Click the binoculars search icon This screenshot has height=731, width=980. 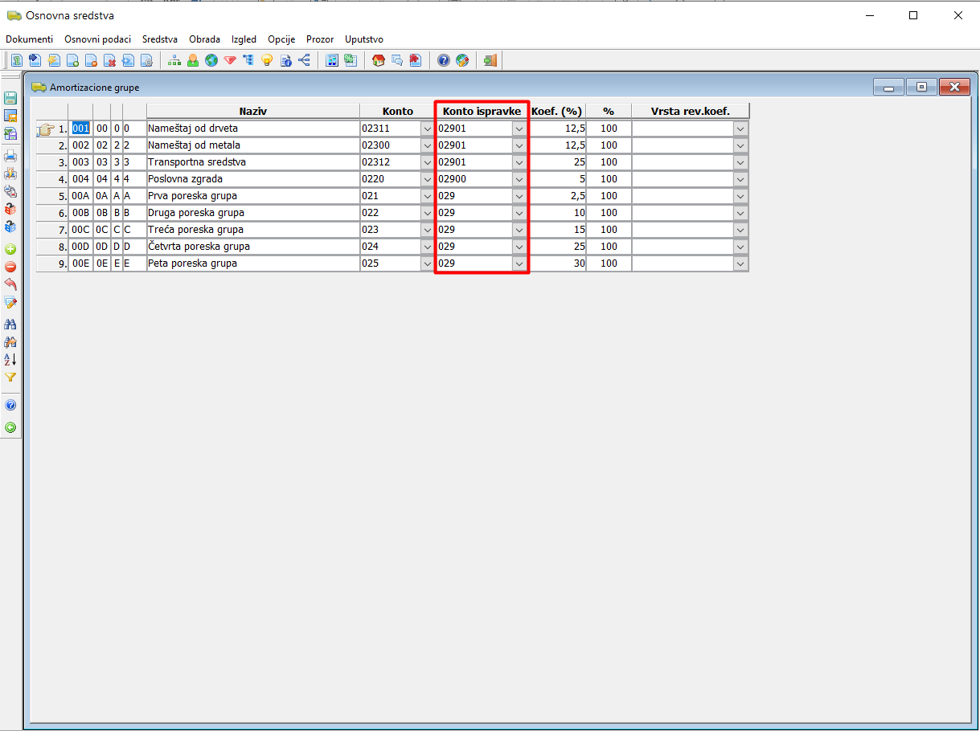(10, 324)
